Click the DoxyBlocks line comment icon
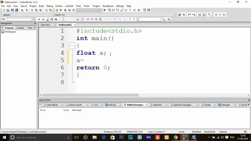The height and width of the screenshot is (141, 251). (x=194, y=15)
